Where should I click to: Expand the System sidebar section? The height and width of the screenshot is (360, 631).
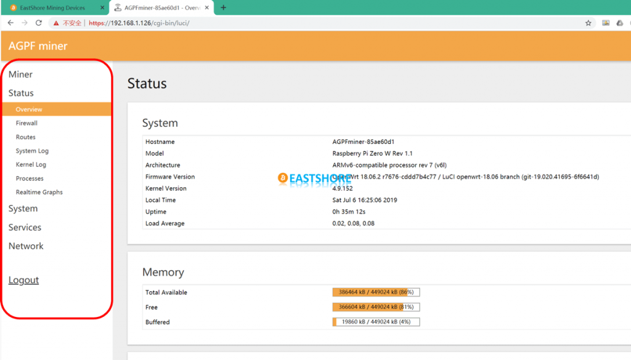click(23, 209)
